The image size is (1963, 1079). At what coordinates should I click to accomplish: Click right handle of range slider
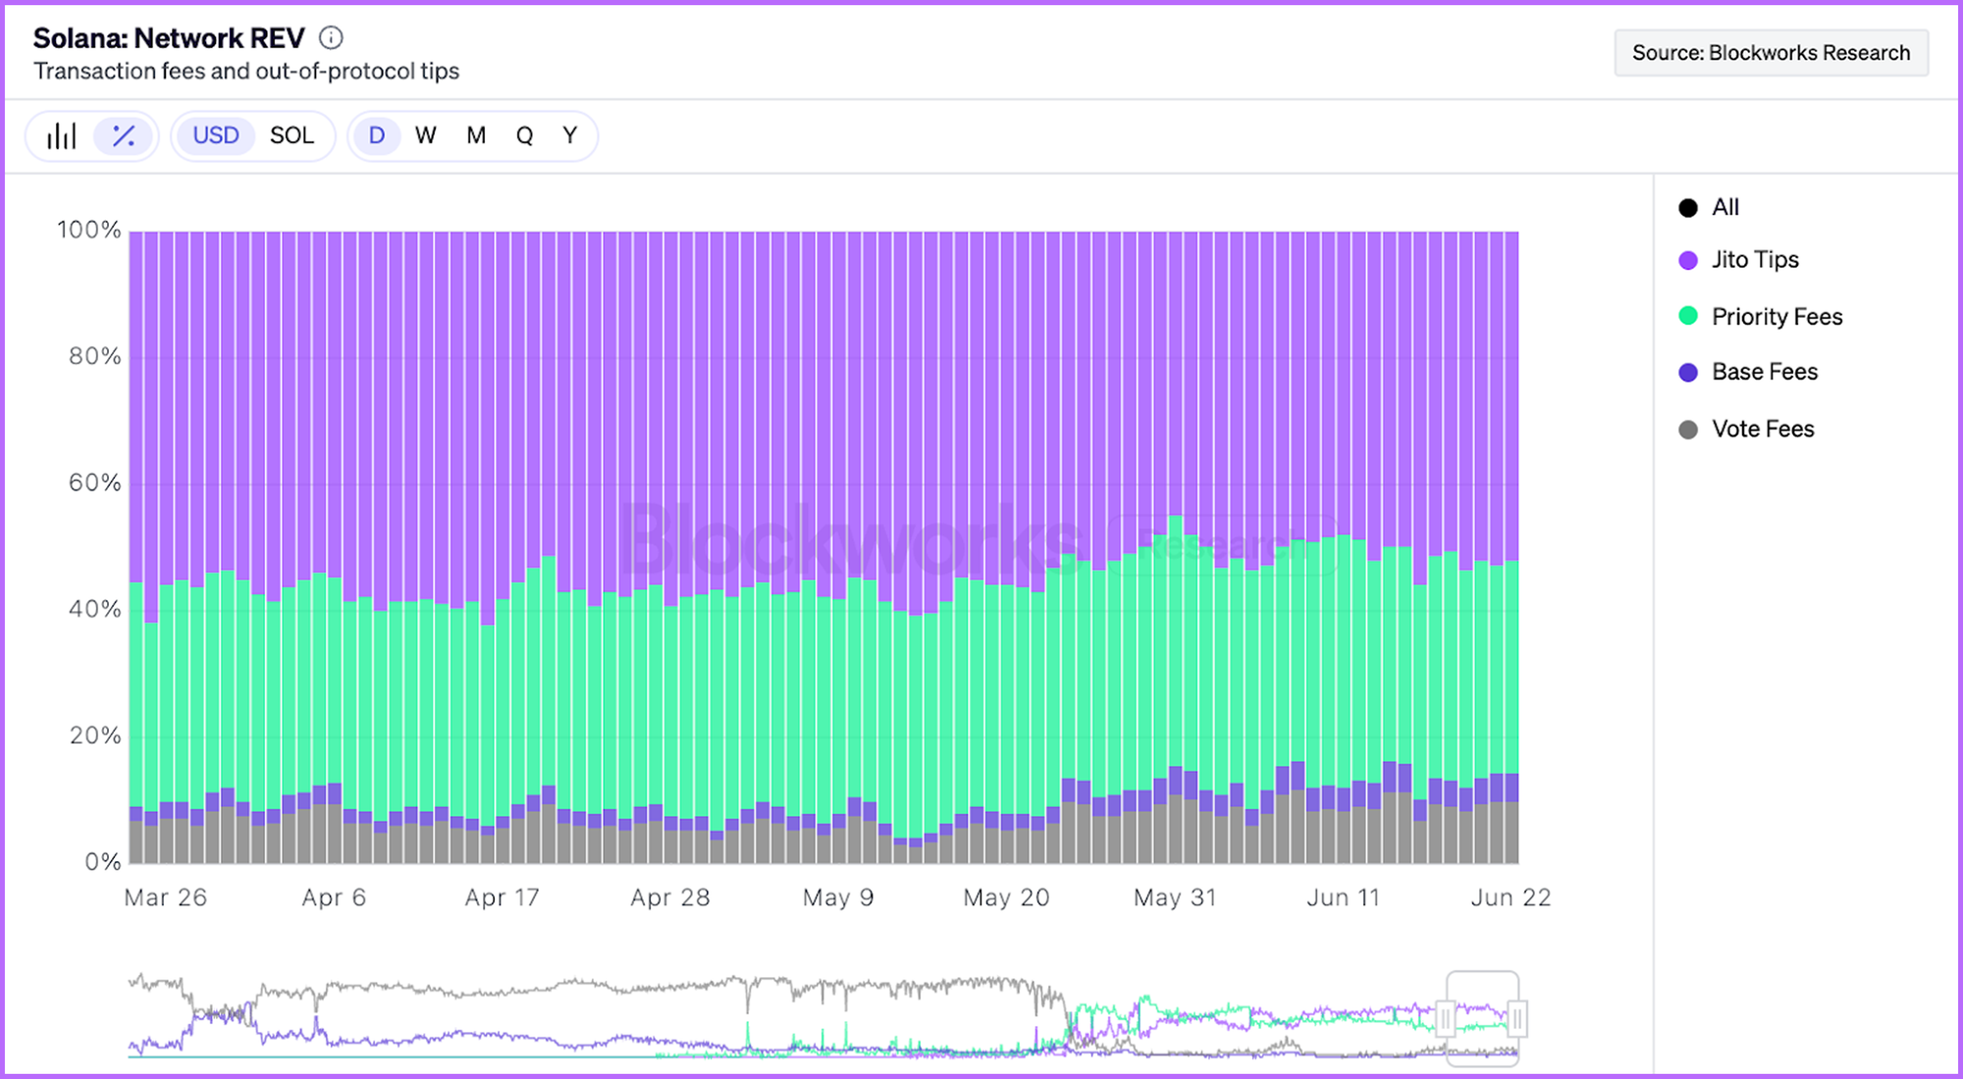click(x=1516, y=1018)
